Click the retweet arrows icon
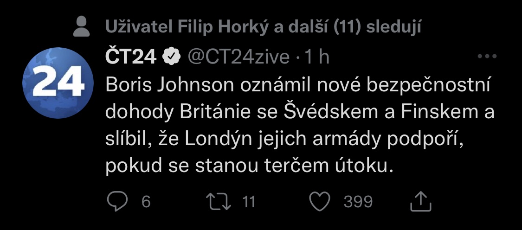This screenshot has height=230, width=522. coord(218,202)
